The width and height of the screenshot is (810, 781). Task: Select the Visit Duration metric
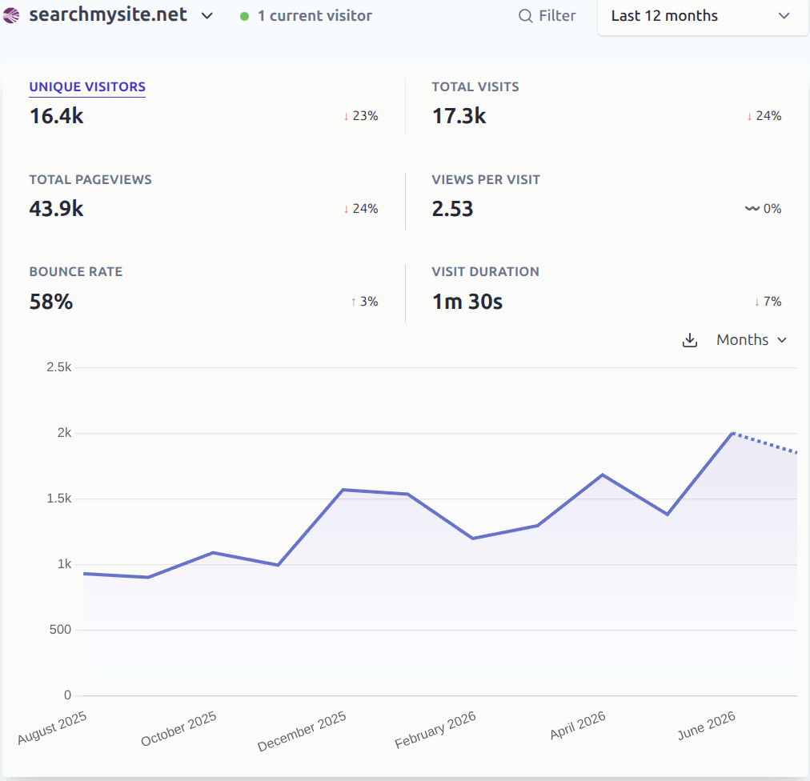pyautogui.click(x=486, y=272)
